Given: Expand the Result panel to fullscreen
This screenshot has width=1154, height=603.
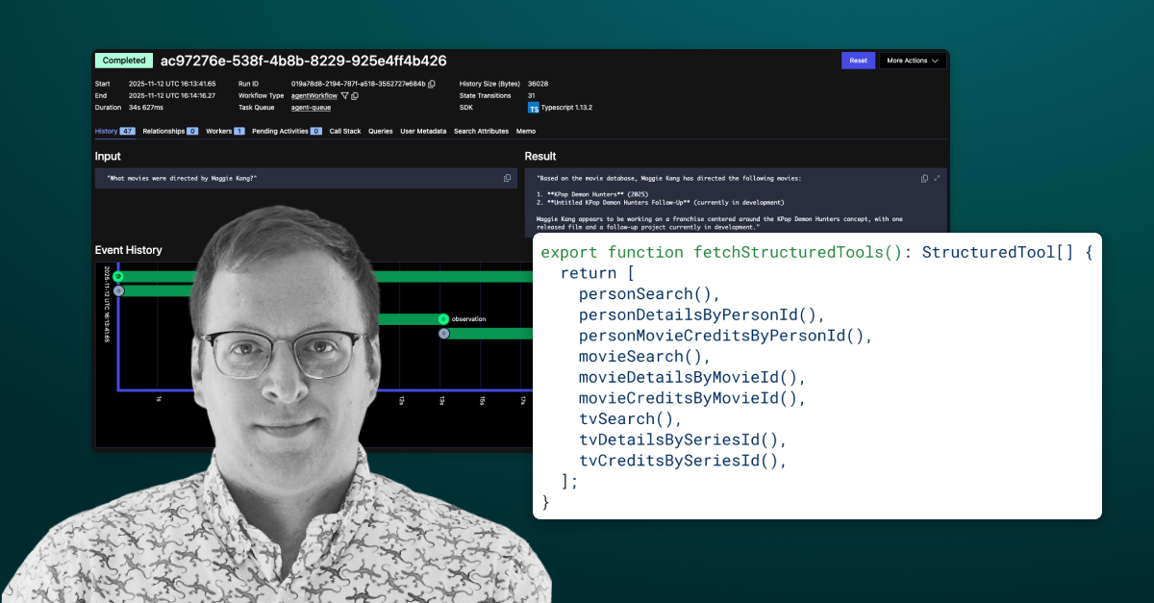Looking at the screenshot, I should (937, 179).
